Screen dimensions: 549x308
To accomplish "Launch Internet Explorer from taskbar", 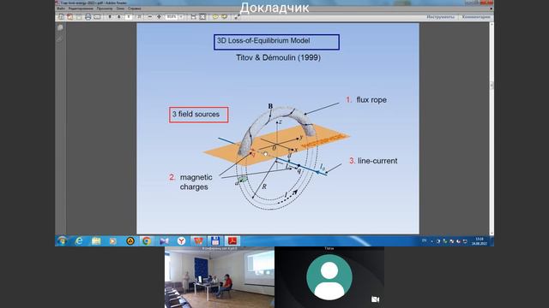I will coord(79,241).
